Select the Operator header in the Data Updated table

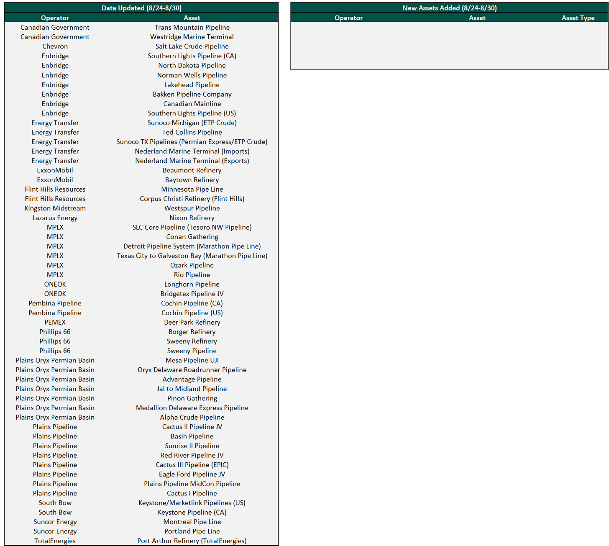click(x=55, y=18)
